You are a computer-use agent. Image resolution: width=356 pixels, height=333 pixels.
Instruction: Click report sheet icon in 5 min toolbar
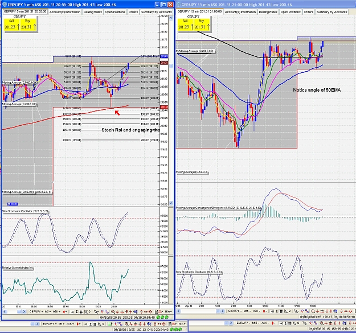[x=157, y=312]
